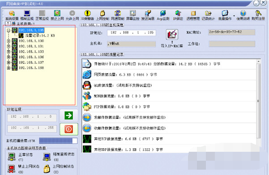Click the host scan progress bar
The width and height of the screenshot is (269, 175).
58,141
